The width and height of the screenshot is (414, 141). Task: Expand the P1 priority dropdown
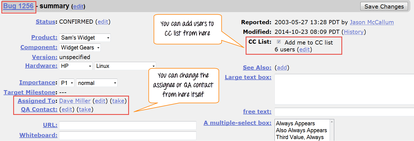pos(67,83)
